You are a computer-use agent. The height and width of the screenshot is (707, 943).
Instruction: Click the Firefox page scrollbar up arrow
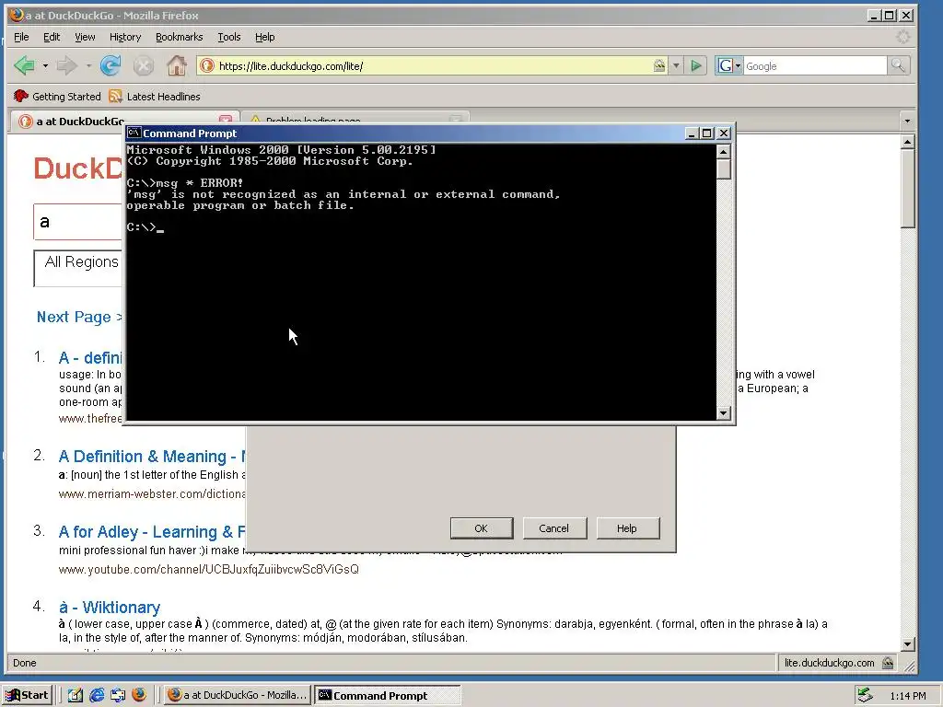[x=907, y=142]
